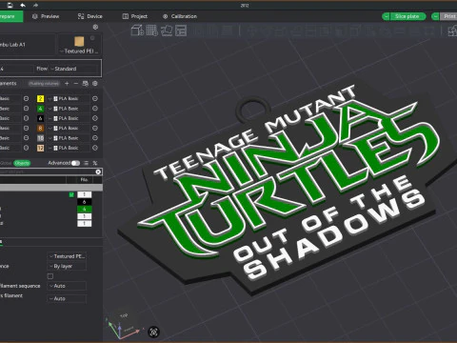Click the yellow filament 2 color swatch
The image size is (457, 343).
point(40,99)
